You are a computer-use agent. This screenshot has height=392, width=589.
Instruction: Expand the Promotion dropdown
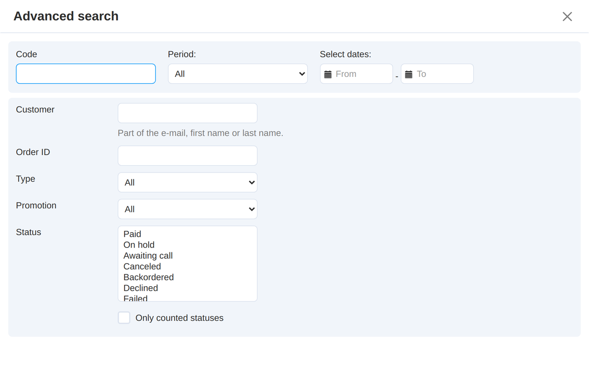187,209
